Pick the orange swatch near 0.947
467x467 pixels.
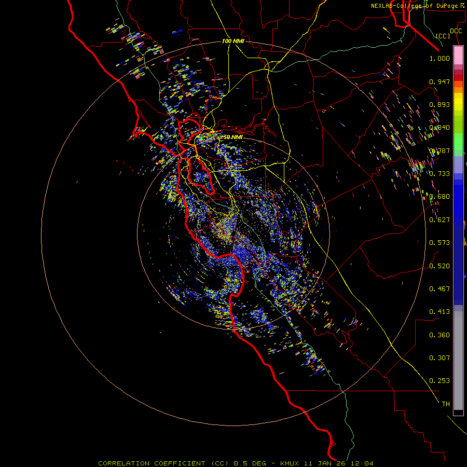point(458,84)
